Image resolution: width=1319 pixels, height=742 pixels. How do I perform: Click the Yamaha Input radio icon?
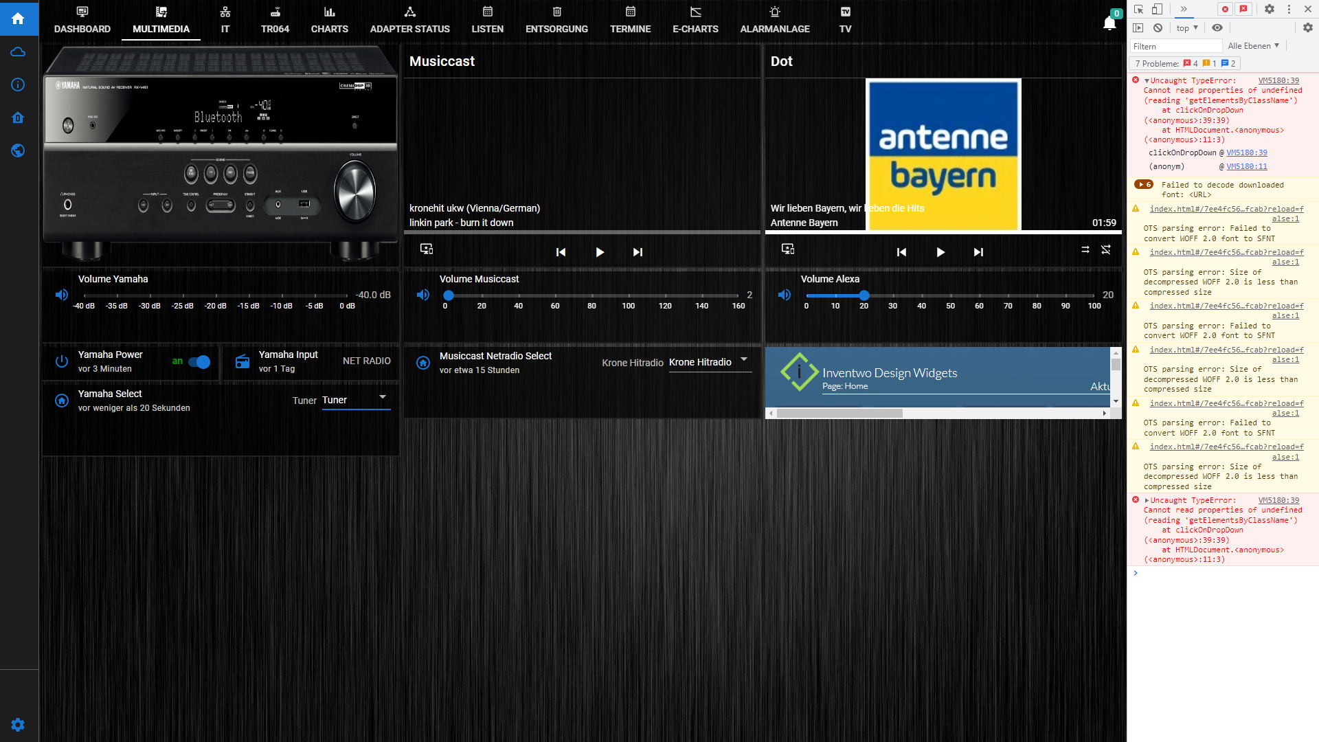pyautogui.click(x=243, y=361)
